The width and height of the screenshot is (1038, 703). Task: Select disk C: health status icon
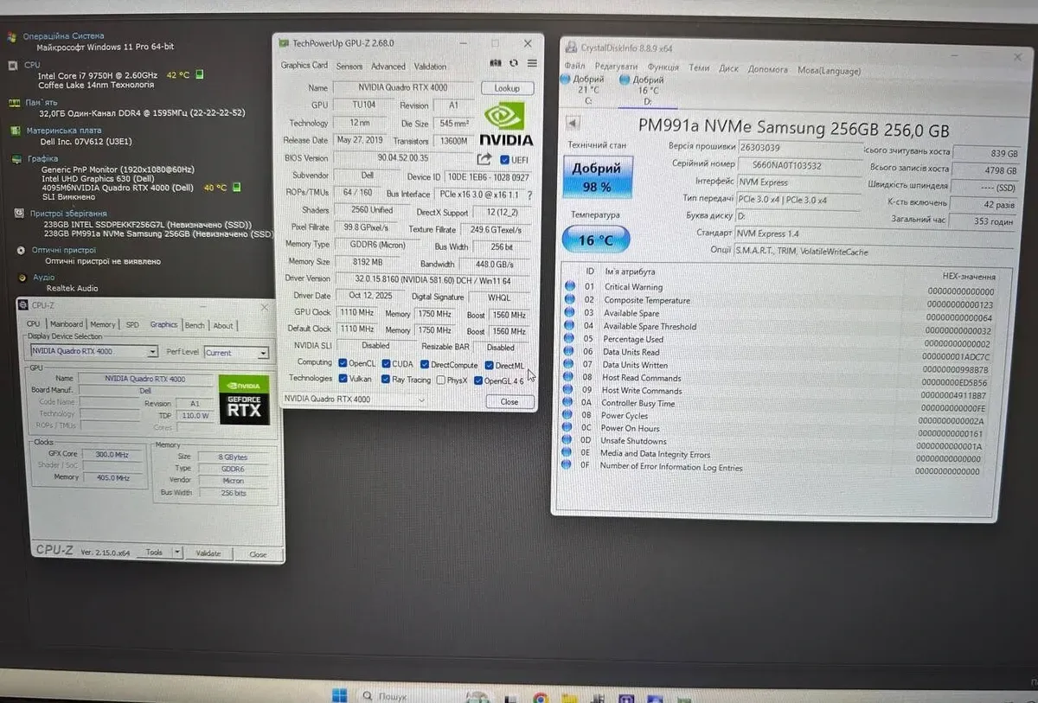tap(565, 80)
